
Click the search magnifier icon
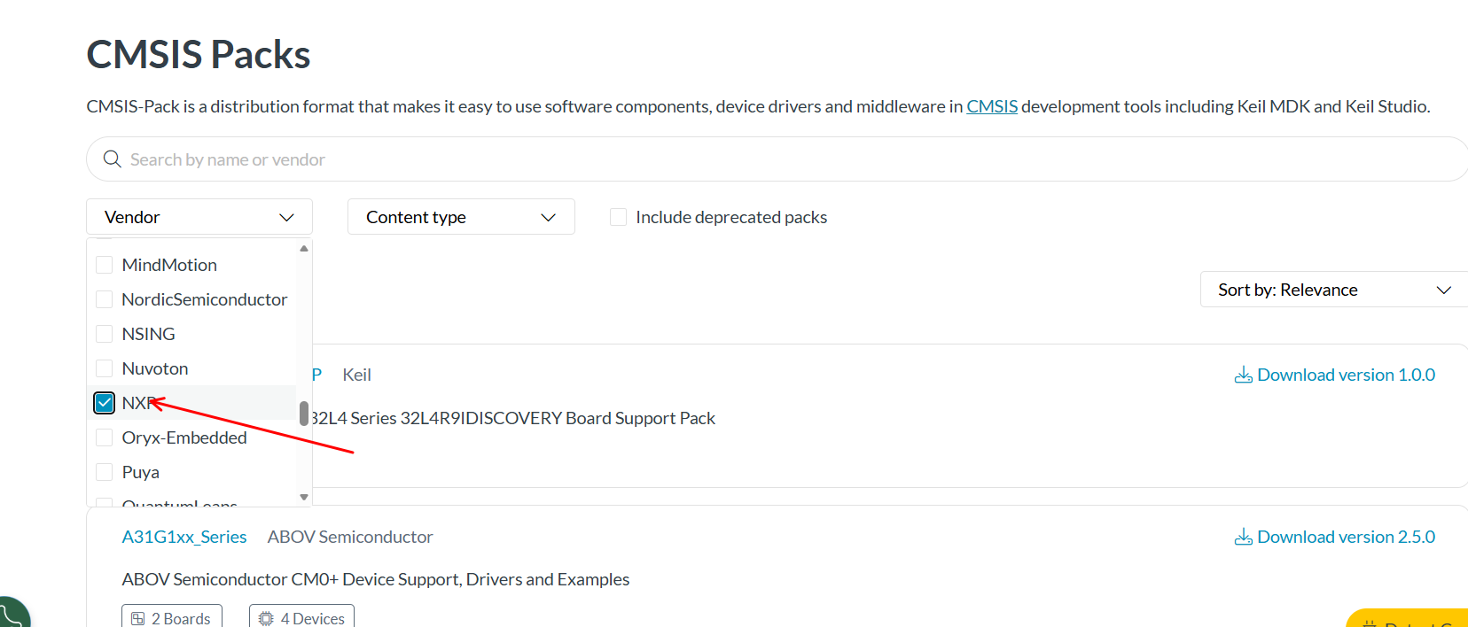tap(113, 159)
